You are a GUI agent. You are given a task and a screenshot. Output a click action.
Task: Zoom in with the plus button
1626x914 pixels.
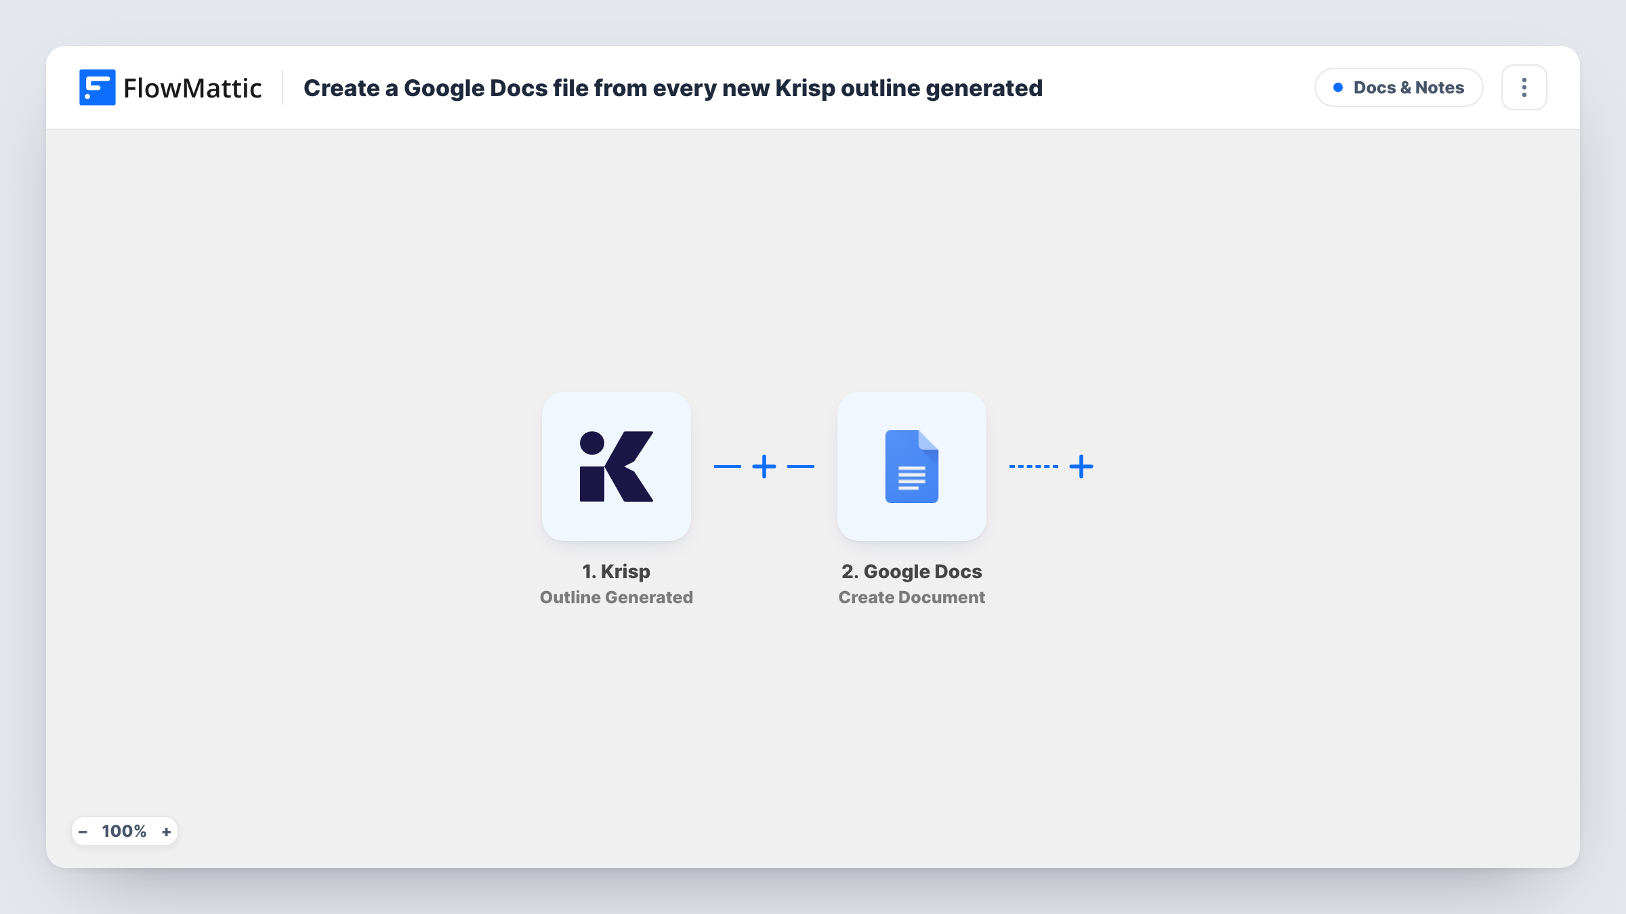(x=166, y=831)
